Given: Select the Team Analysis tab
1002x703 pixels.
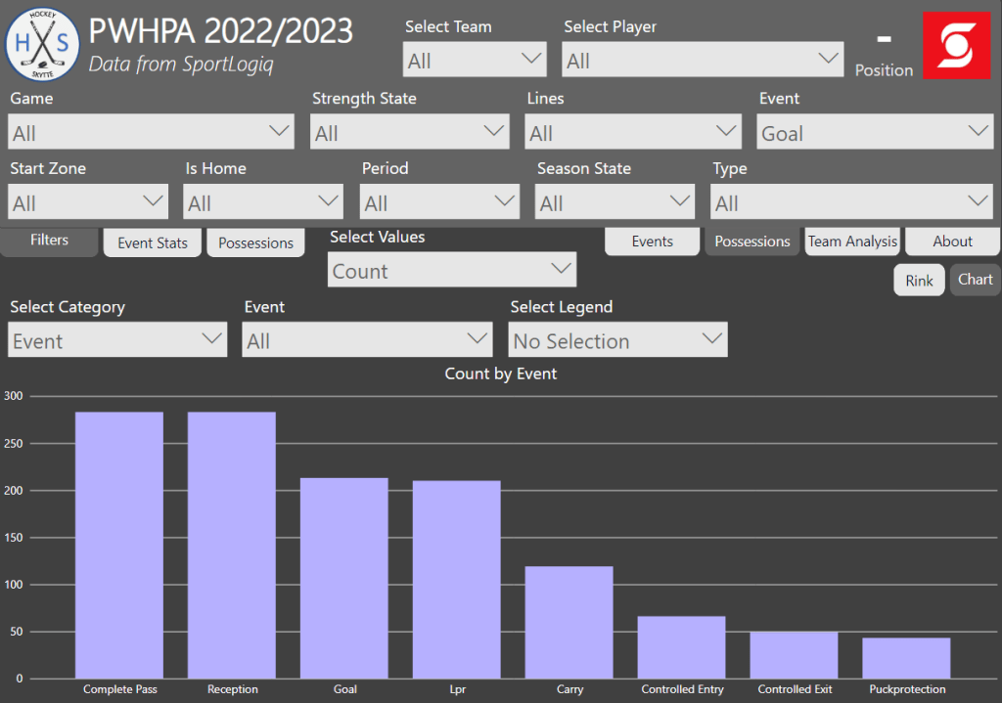Looking at the screenshot, I should 851,242.
